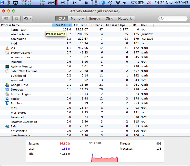The image size is (190, 166).
Task: Open search magnifier options dropdown
Action: [x=162, y=18]
